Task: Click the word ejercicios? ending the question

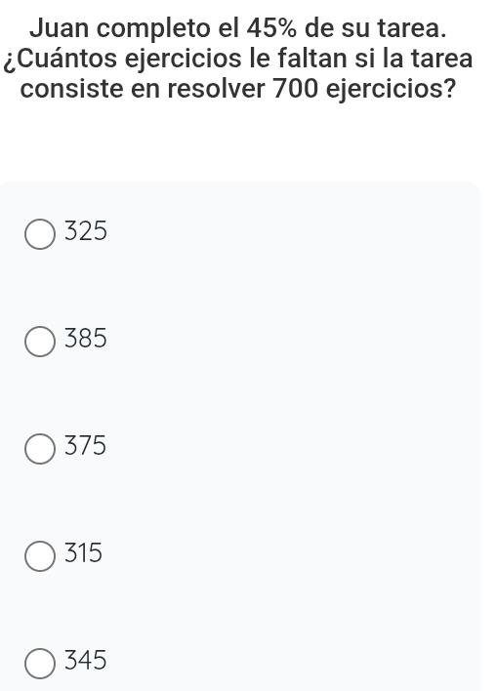Action: coord(392,90)
